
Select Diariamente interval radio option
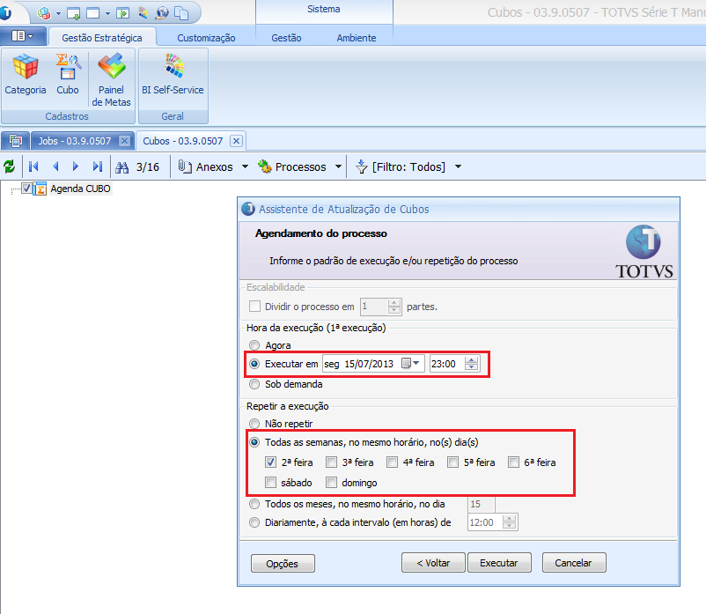coord(254,522)
